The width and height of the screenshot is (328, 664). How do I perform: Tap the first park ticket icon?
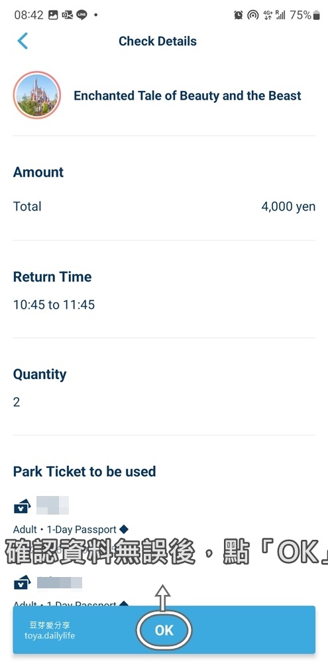point(22,506)
